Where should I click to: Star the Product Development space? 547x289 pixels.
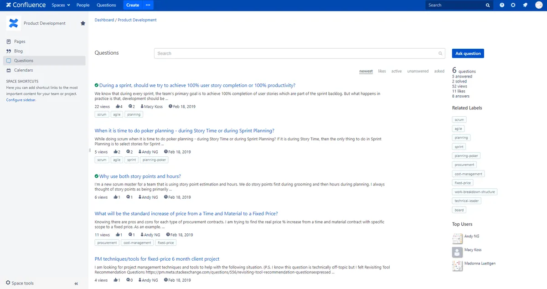pyautogui.click(x=83, y=23)
